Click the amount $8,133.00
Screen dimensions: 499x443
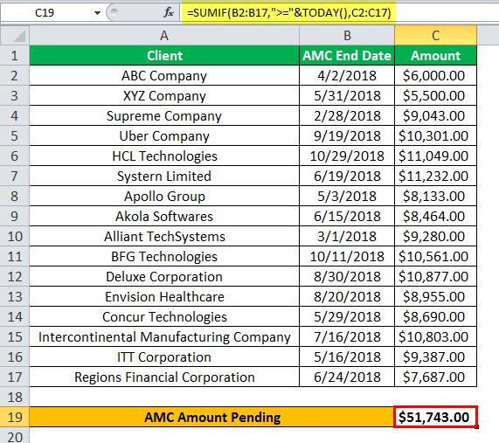click(436, 196)
